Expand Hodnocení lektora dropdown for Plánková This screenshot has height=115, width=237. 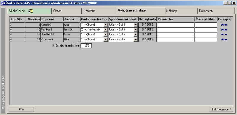(105, 30)
